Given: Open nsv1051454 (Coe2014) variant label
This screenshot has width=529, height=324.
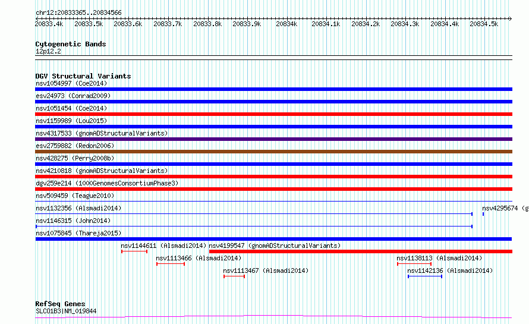Looking at the screenshot, I should click(x=71, y=108).
